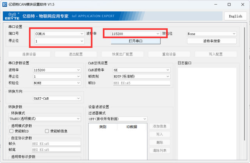Click the 清除列表 button
The width and height of the screenshot is (250, 163).
[160, 150]
